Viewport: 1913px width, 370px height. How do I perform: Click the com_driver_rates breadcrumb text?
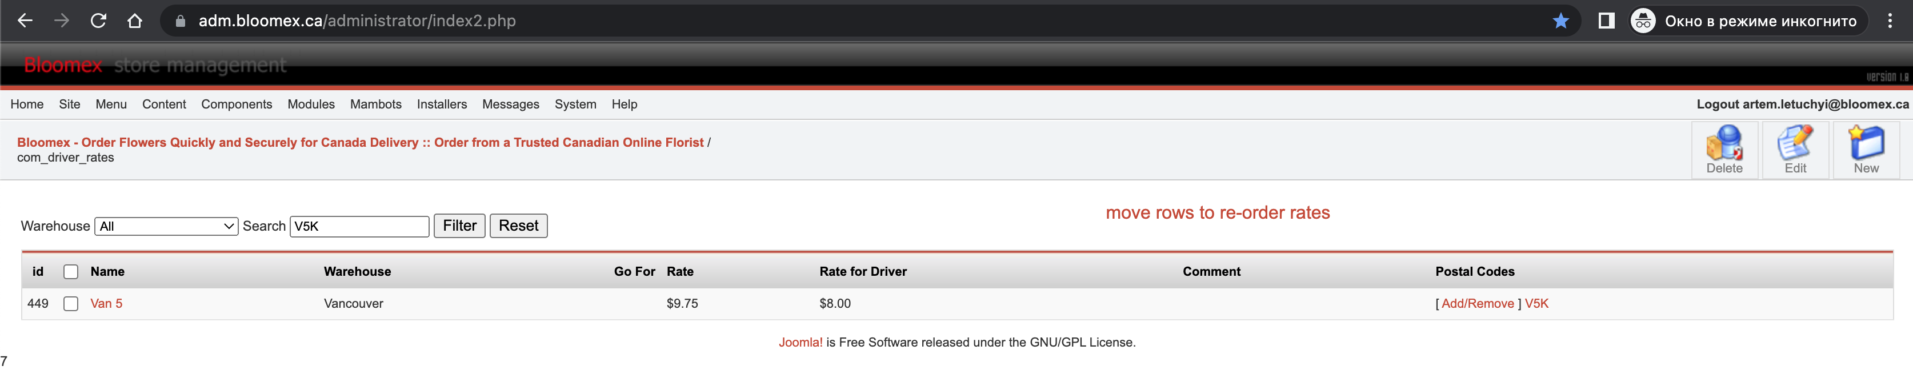click(65, 158)
